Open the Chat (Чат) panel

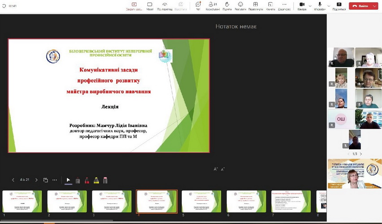198,5
